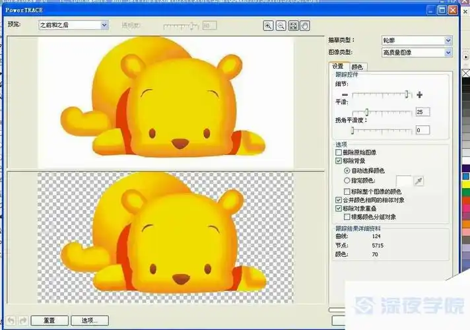Screen dimensions: 470x330
Task: Switch to the 设置 tab
Action: (339, 66)
